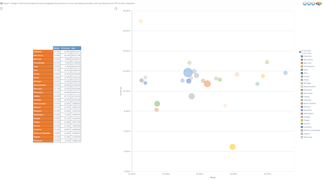The height and width of the screenshot is (181, 323).
Task: Click the forward arrow navigation icon
Action: coord(309,4)
